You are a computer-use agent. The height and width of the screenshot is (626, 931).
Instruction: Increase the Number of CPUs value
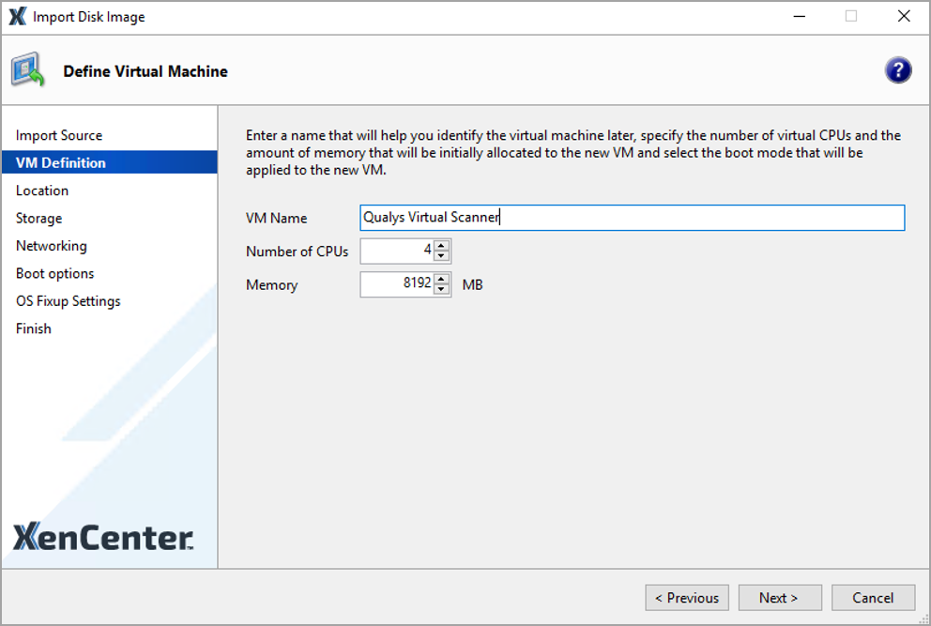441,245
